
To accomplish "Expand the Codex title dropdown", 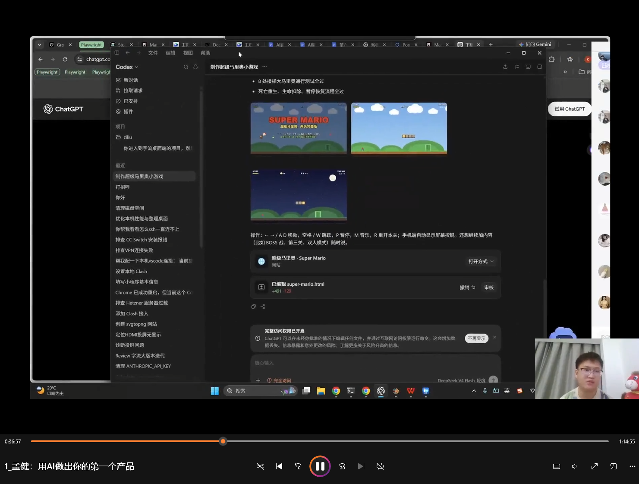I will coord(127,67).
